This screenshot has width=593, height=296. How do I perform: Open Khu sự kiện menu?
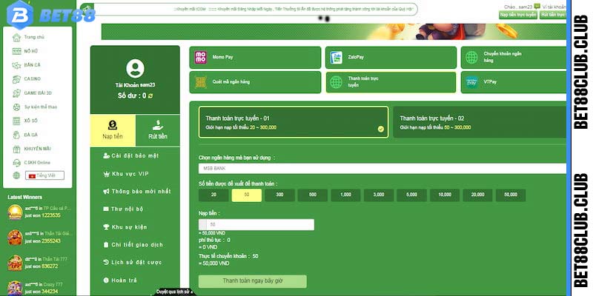(x=125, y=227)
